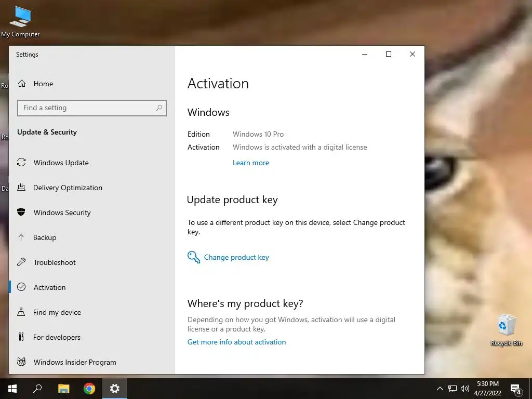Click the For developers tools icon
Viewport: 532px width, 399px height.
pyautogui.click(x=21, y=337)
